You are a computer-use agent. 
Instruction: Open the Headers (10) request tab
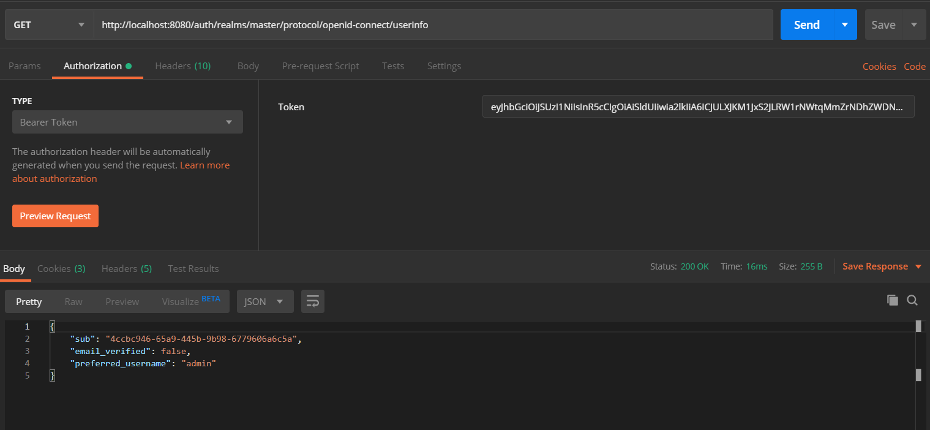click(x=182, y=66)
